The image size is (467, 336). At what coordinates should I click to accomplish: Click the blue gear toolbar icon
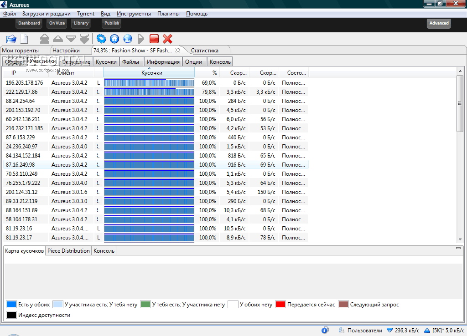point(101,39)
